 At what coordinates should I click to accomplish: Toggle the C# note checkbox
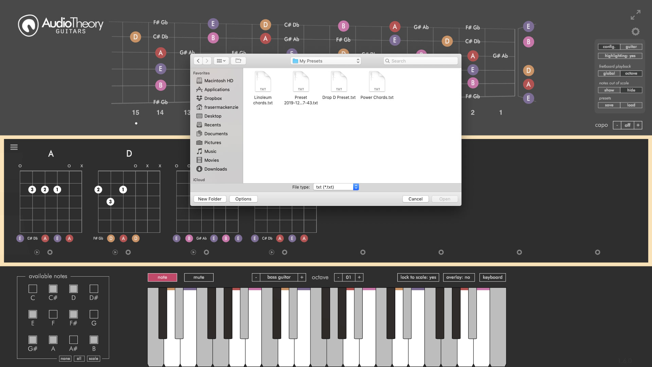(x=53, y=289)
